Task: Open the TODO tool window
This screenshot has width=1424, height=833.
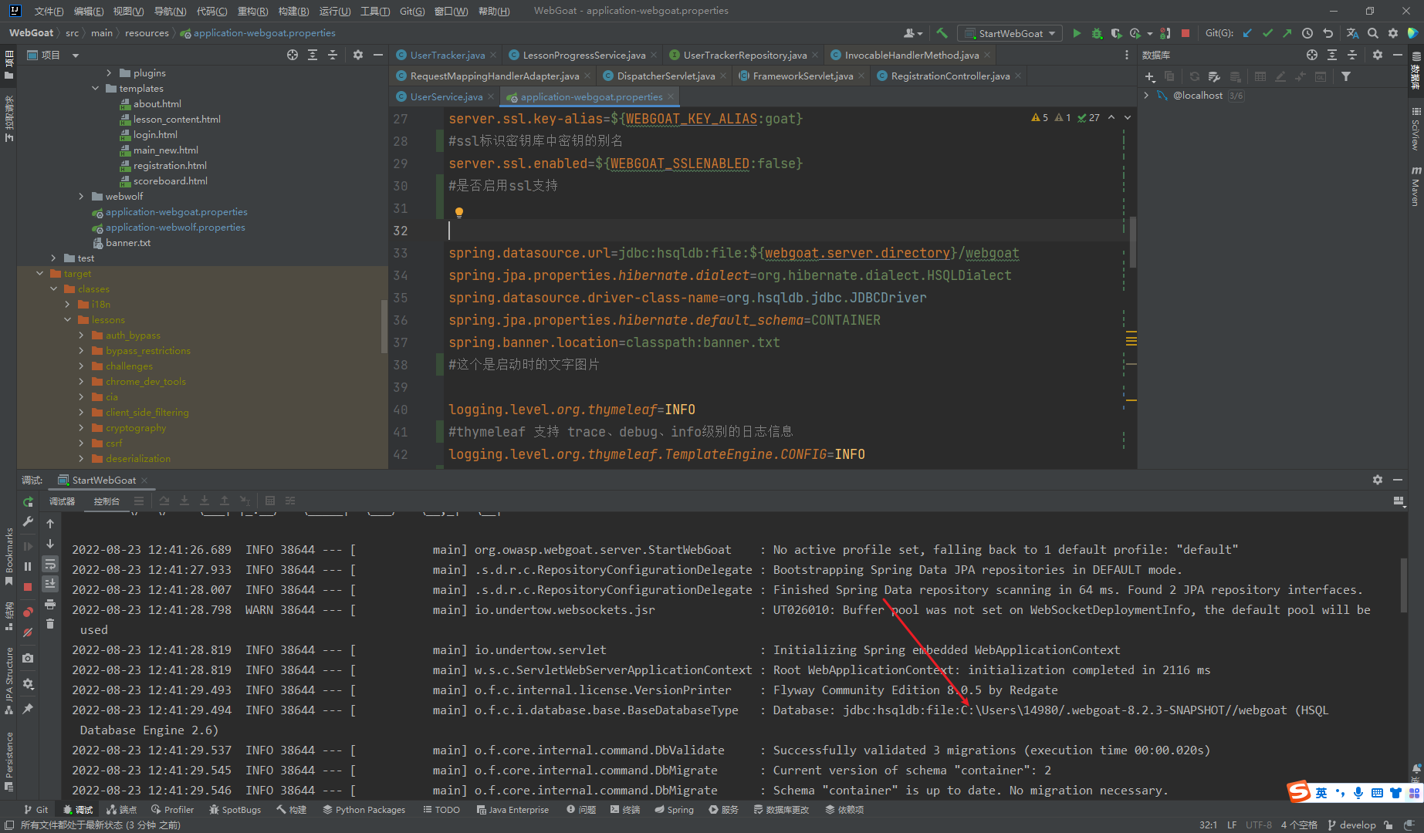Action: pos(441,810)
